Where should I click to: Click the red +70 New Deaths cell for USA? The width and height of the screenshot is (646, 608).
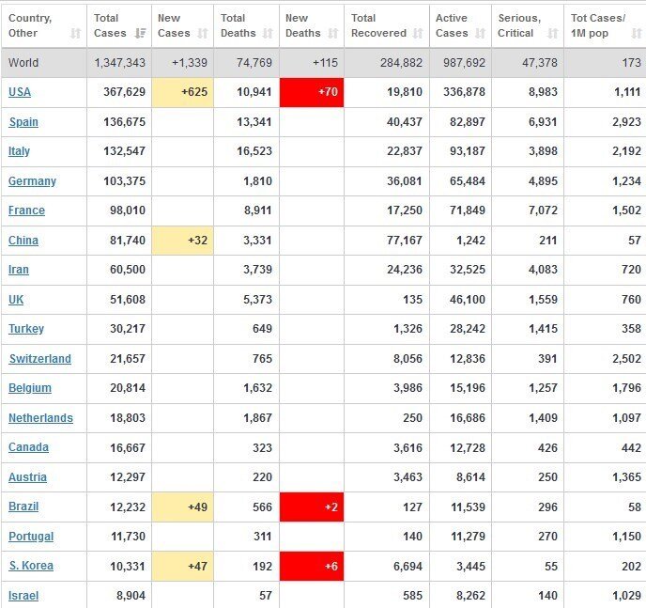312,92
